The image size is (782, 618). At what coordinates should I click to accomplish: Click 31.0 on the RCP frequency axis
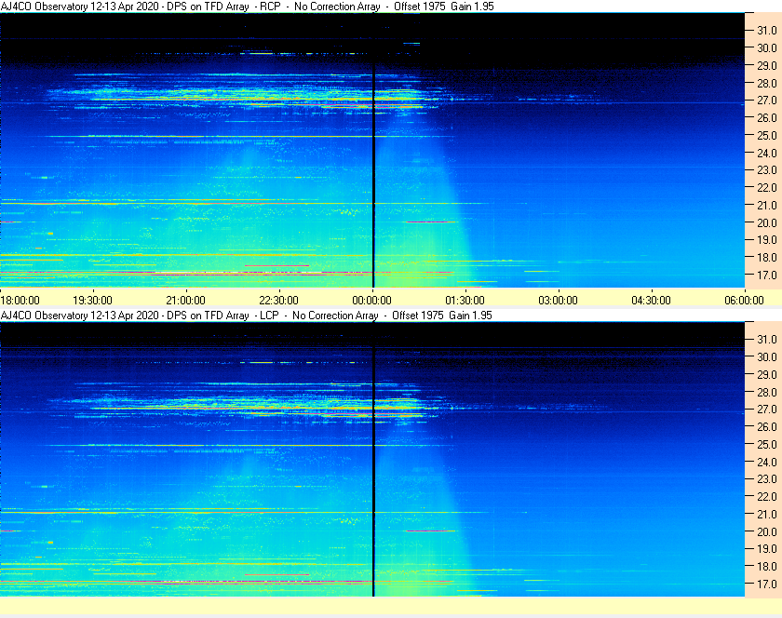point(767,31)
